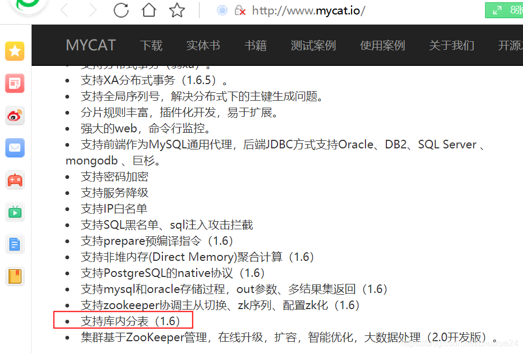
Task: Open the orange bookmark book sidebar icon
Action: 14,276
